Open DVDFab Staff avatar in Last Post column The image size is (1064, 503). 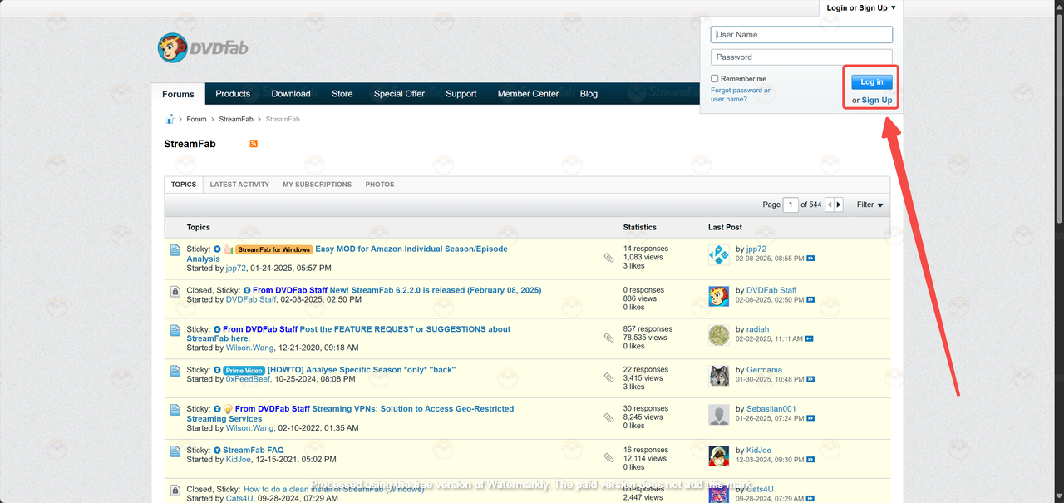719,296
